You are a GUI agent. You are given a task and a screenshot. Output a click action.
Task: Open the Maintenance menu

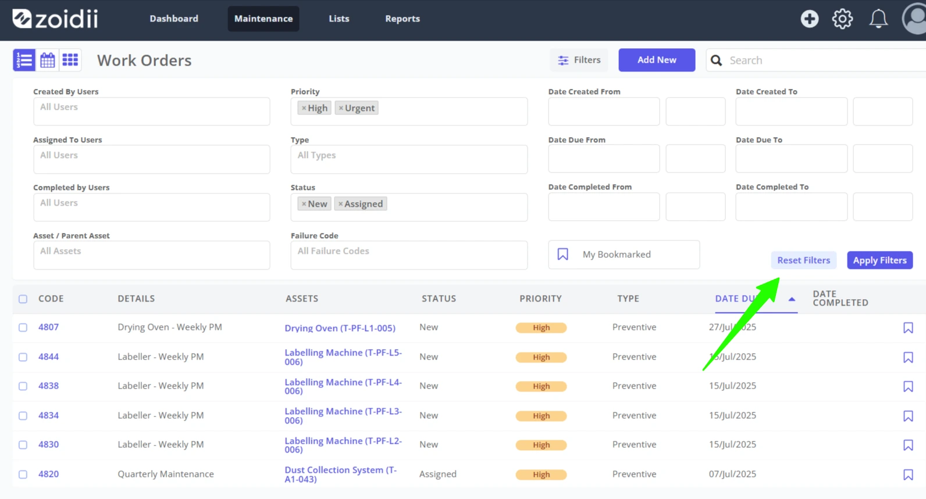[263, 19]
